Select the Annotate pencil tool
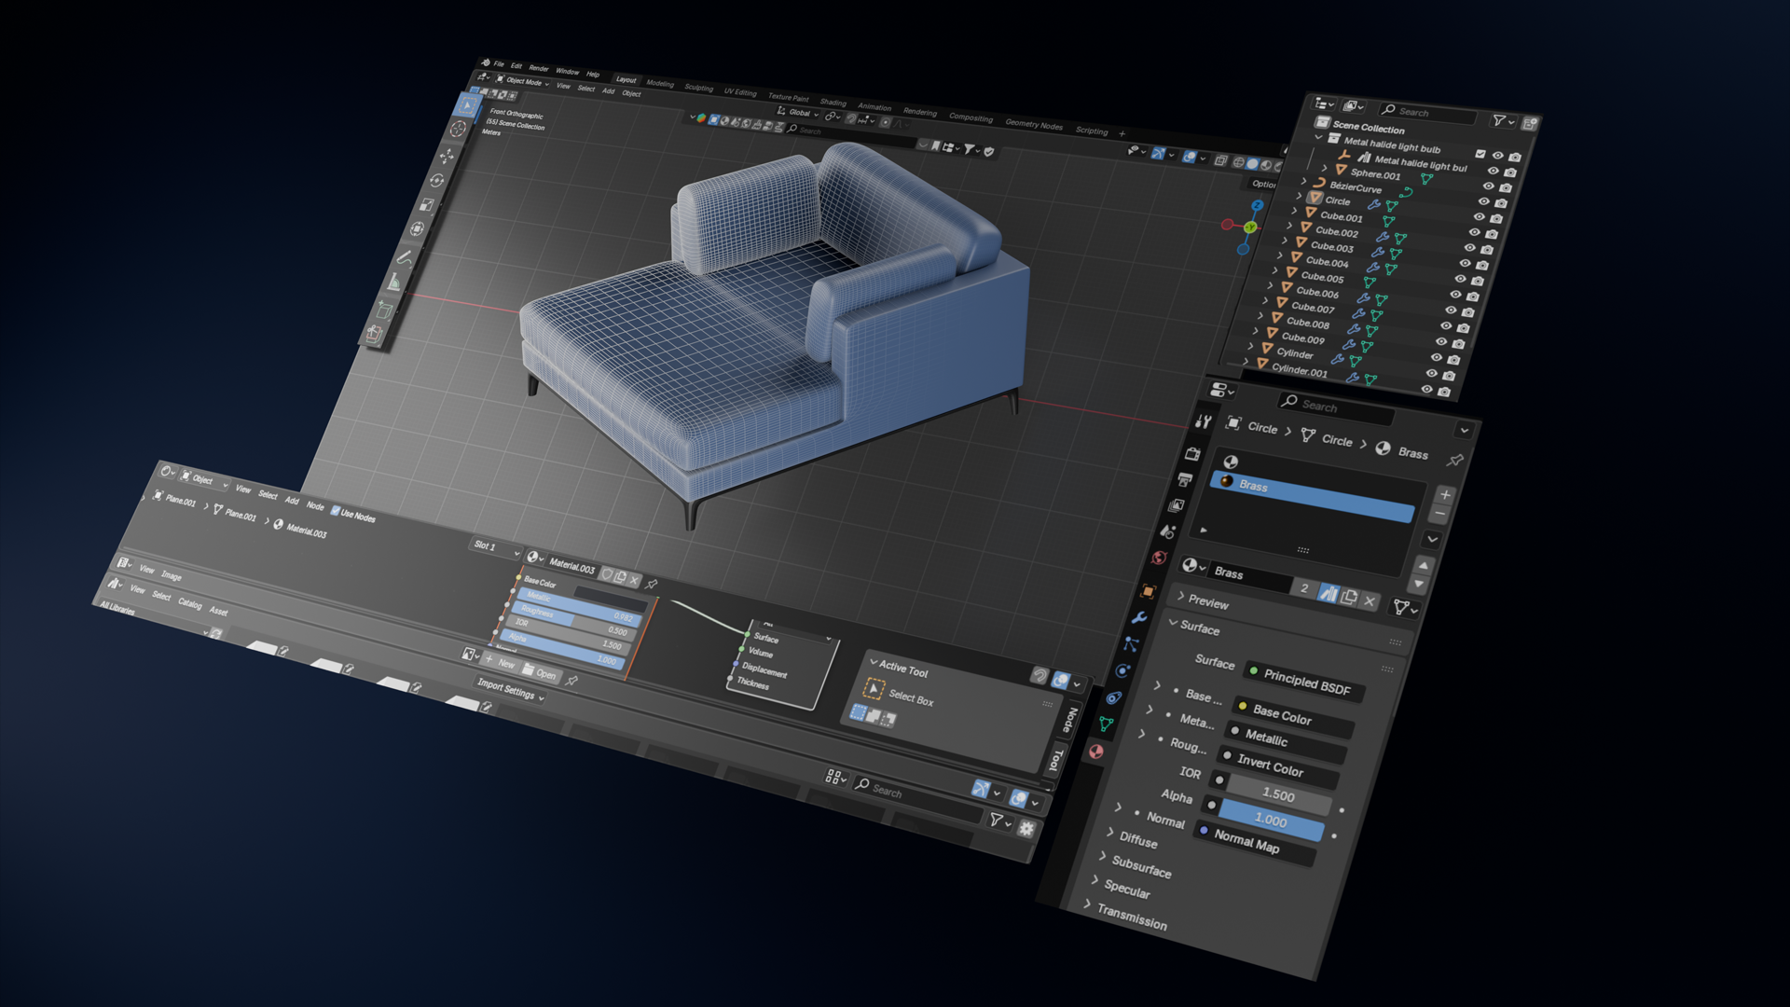 point(405,257)
